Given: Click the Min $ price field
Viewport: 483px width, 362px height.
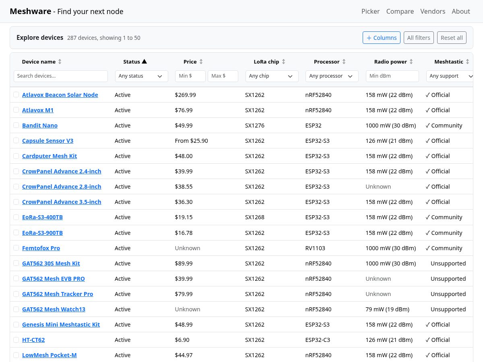Looking at the screenshot, I should [x=190, y=76].
